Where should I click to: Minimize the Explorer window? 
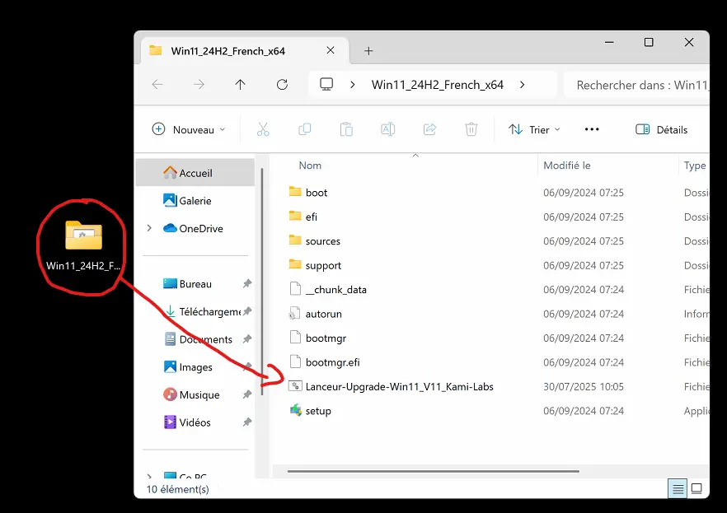(x=609, y=42)
